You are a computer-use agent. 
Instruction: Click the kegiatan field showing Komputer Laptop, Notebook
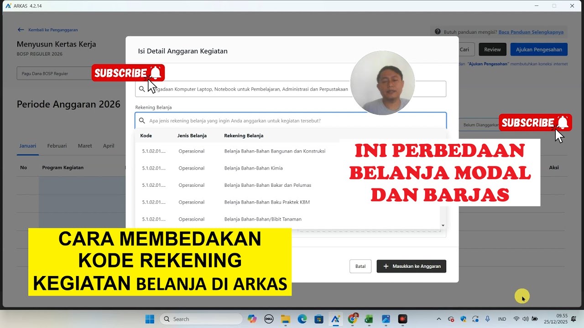click(x=291, y=89)
